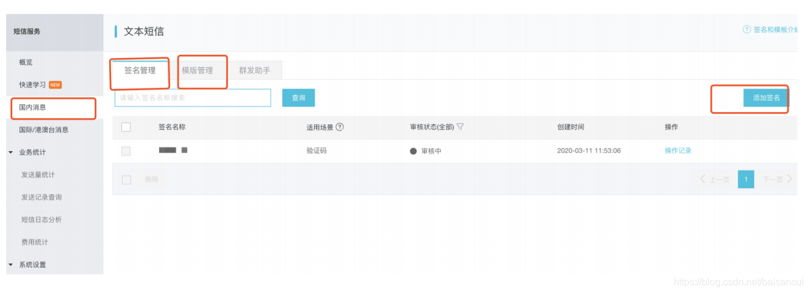Open 国际/港澳台消息 in the sidebar

[x=43, y=130]
